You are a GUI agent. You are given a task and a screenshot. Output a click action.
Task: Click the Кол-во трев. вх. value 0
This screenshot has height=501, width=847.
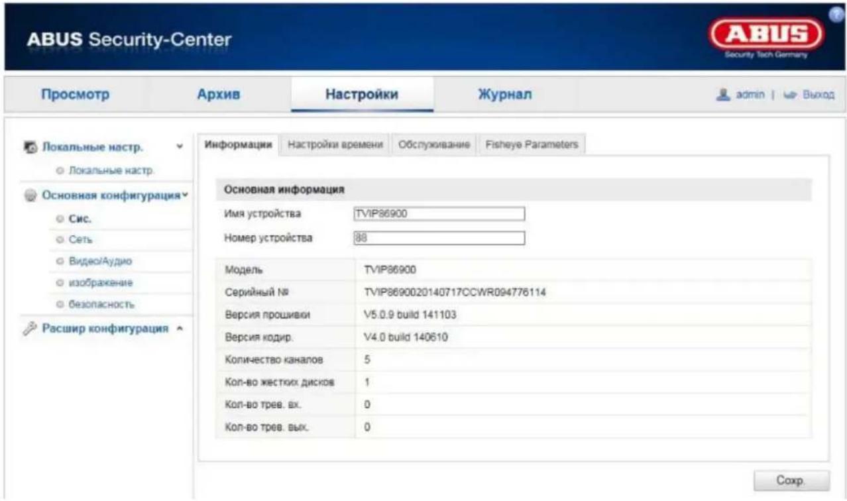coord(367,404)
